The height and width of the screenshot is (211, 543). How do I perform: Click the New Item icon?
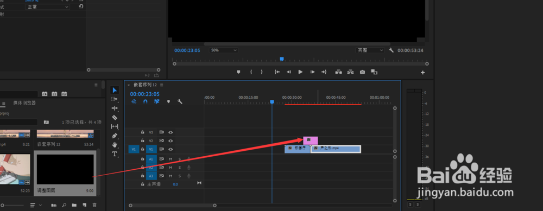coord(84,205)
